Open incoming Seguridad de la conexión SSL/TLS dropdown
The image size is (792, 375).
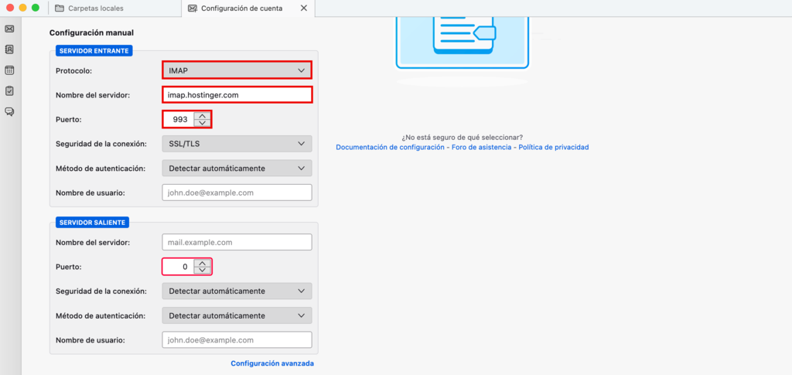tap(237, 144)
